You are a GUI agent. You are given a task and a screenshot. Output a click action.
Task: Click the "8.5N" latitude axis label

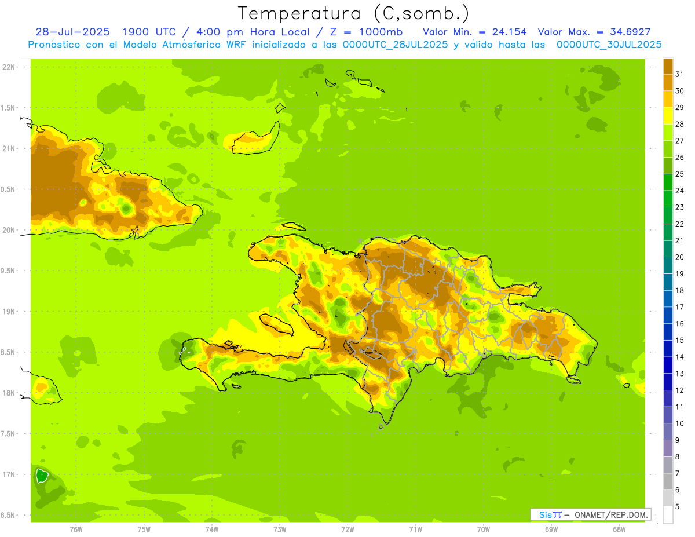coord(9,352)
